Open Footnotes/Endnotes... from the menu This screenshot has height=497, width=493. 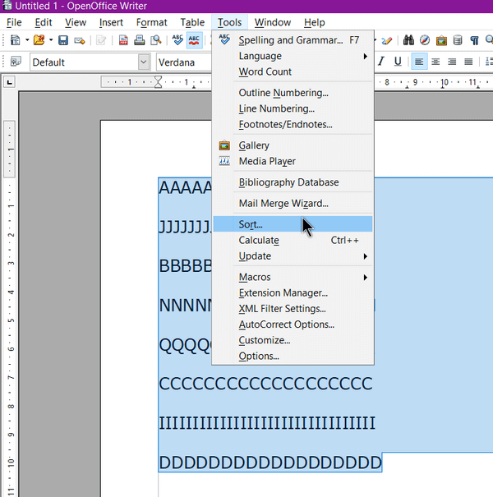pyautogui.click(x=293, y=125)
